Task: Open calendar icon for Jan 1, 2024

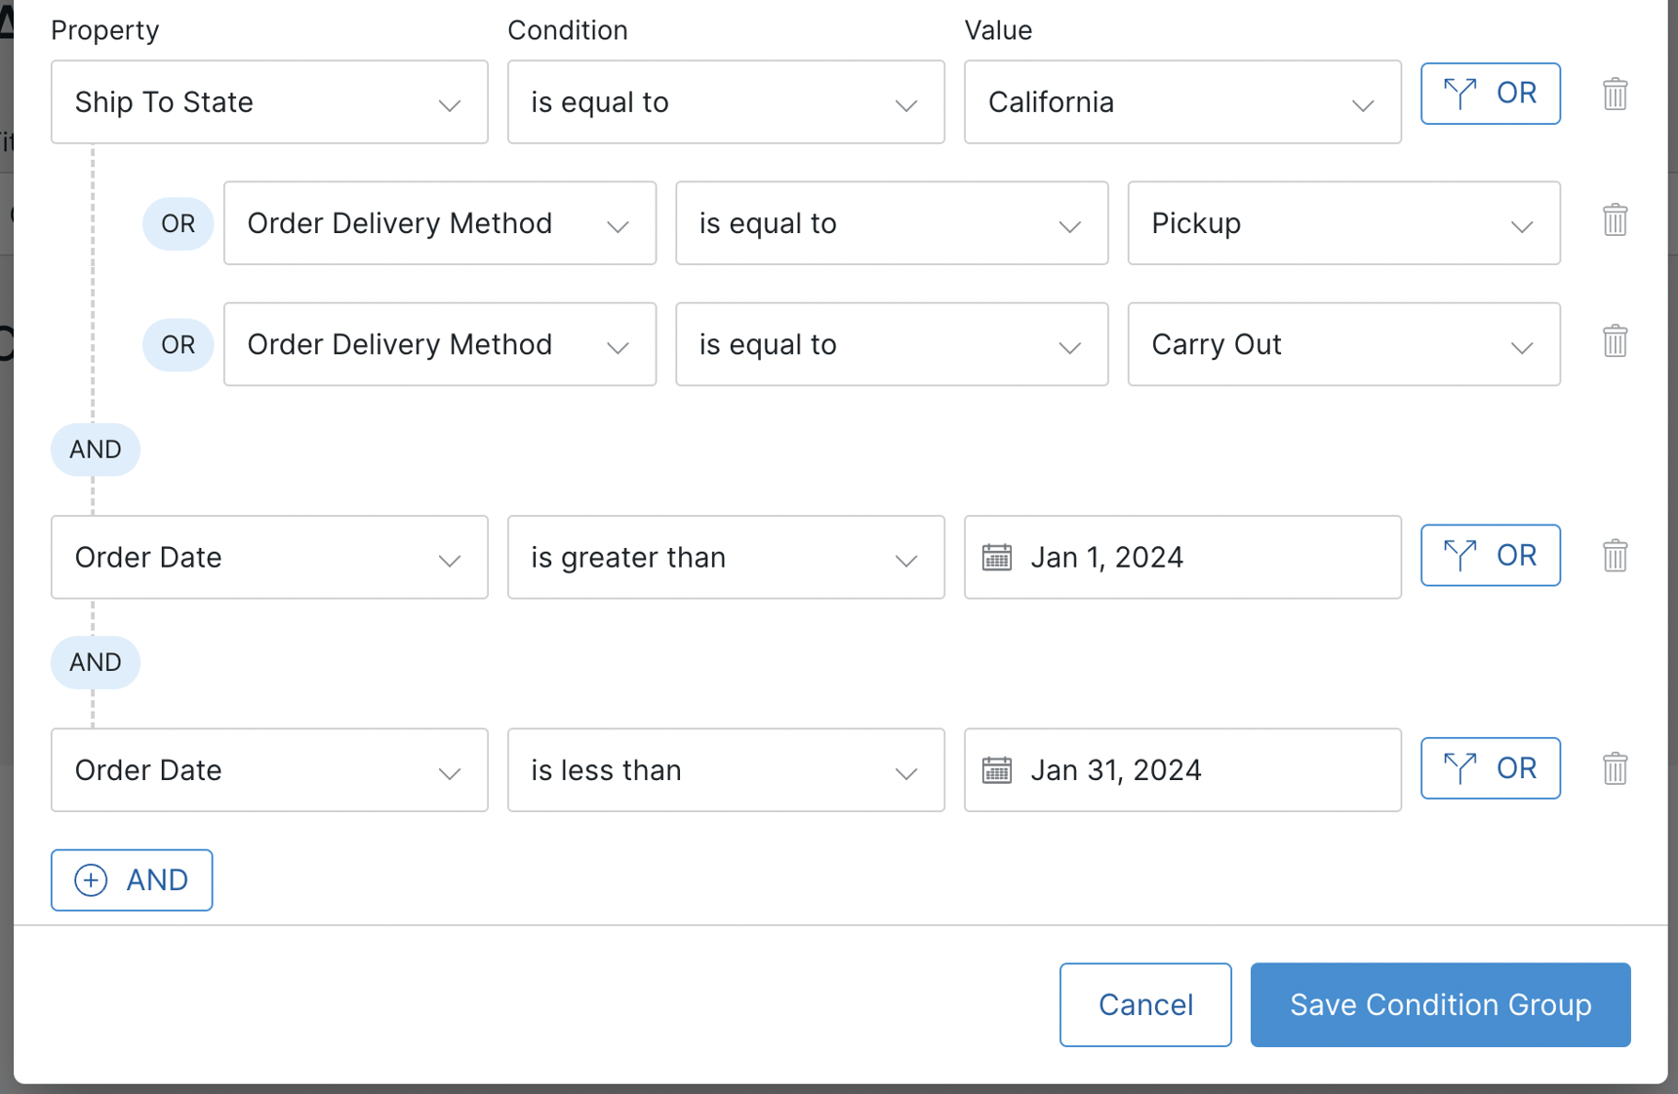Action: pos(996,558)
